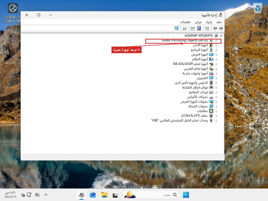Select the الماوس وأجهزة تأشير أخرى row text
This screenshot has width=268, height=201.
(191, 83)
